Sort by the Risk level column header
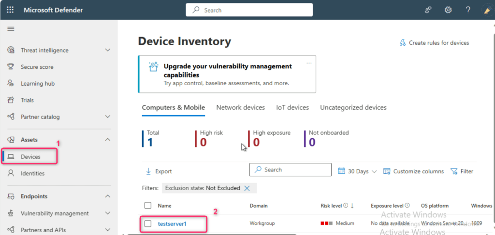The width and height of the screenshot is (495, 235). (x=331, y=206)
